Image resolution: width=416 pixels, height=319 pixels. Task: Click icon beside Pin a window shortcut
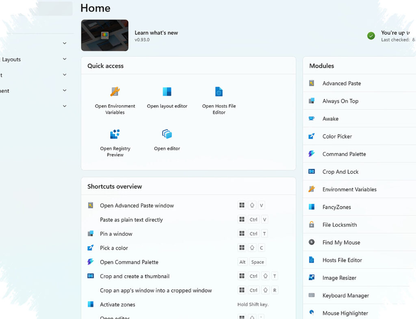[x=91, y=233]
